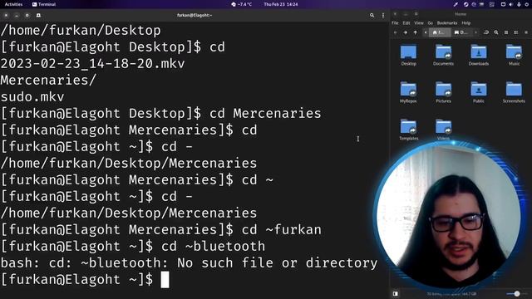Open the Screenshots folder in file manager
532x299 pixels.
point(514,92)
